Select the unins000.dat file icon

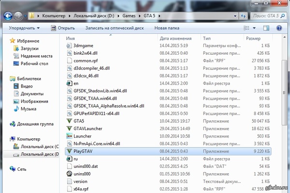pyautogui.click(x=69, y=166)
